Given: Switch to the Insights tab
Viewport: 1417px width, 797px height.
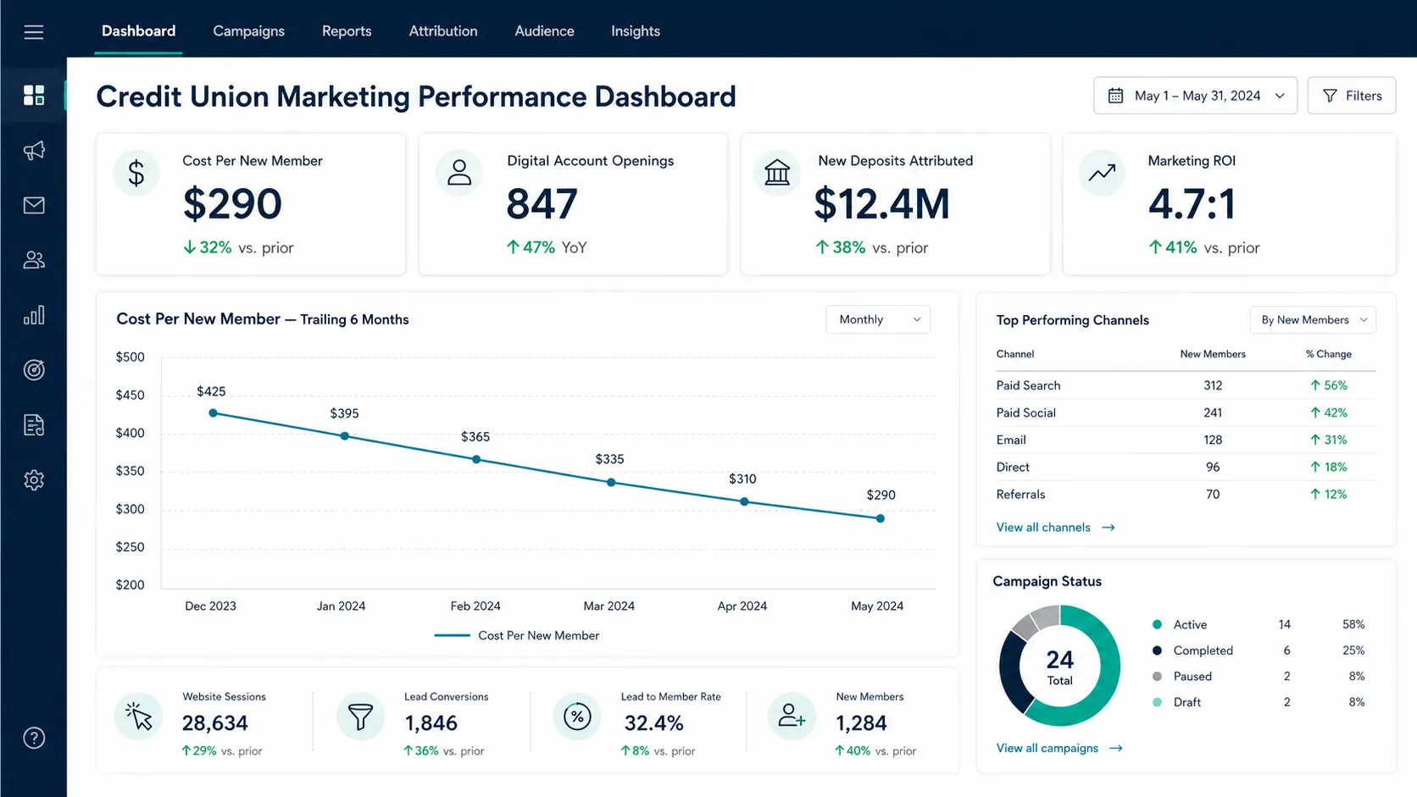Looking at the screenshot, I should coord(636,31).
